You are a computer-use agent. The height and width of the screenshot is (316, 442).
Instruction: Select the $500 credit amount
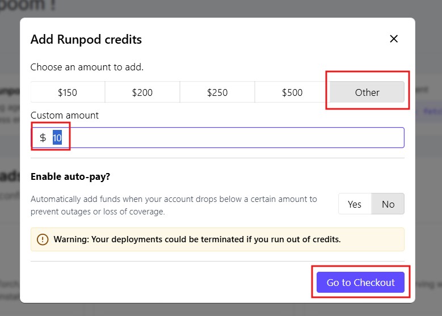click(292, 92)
